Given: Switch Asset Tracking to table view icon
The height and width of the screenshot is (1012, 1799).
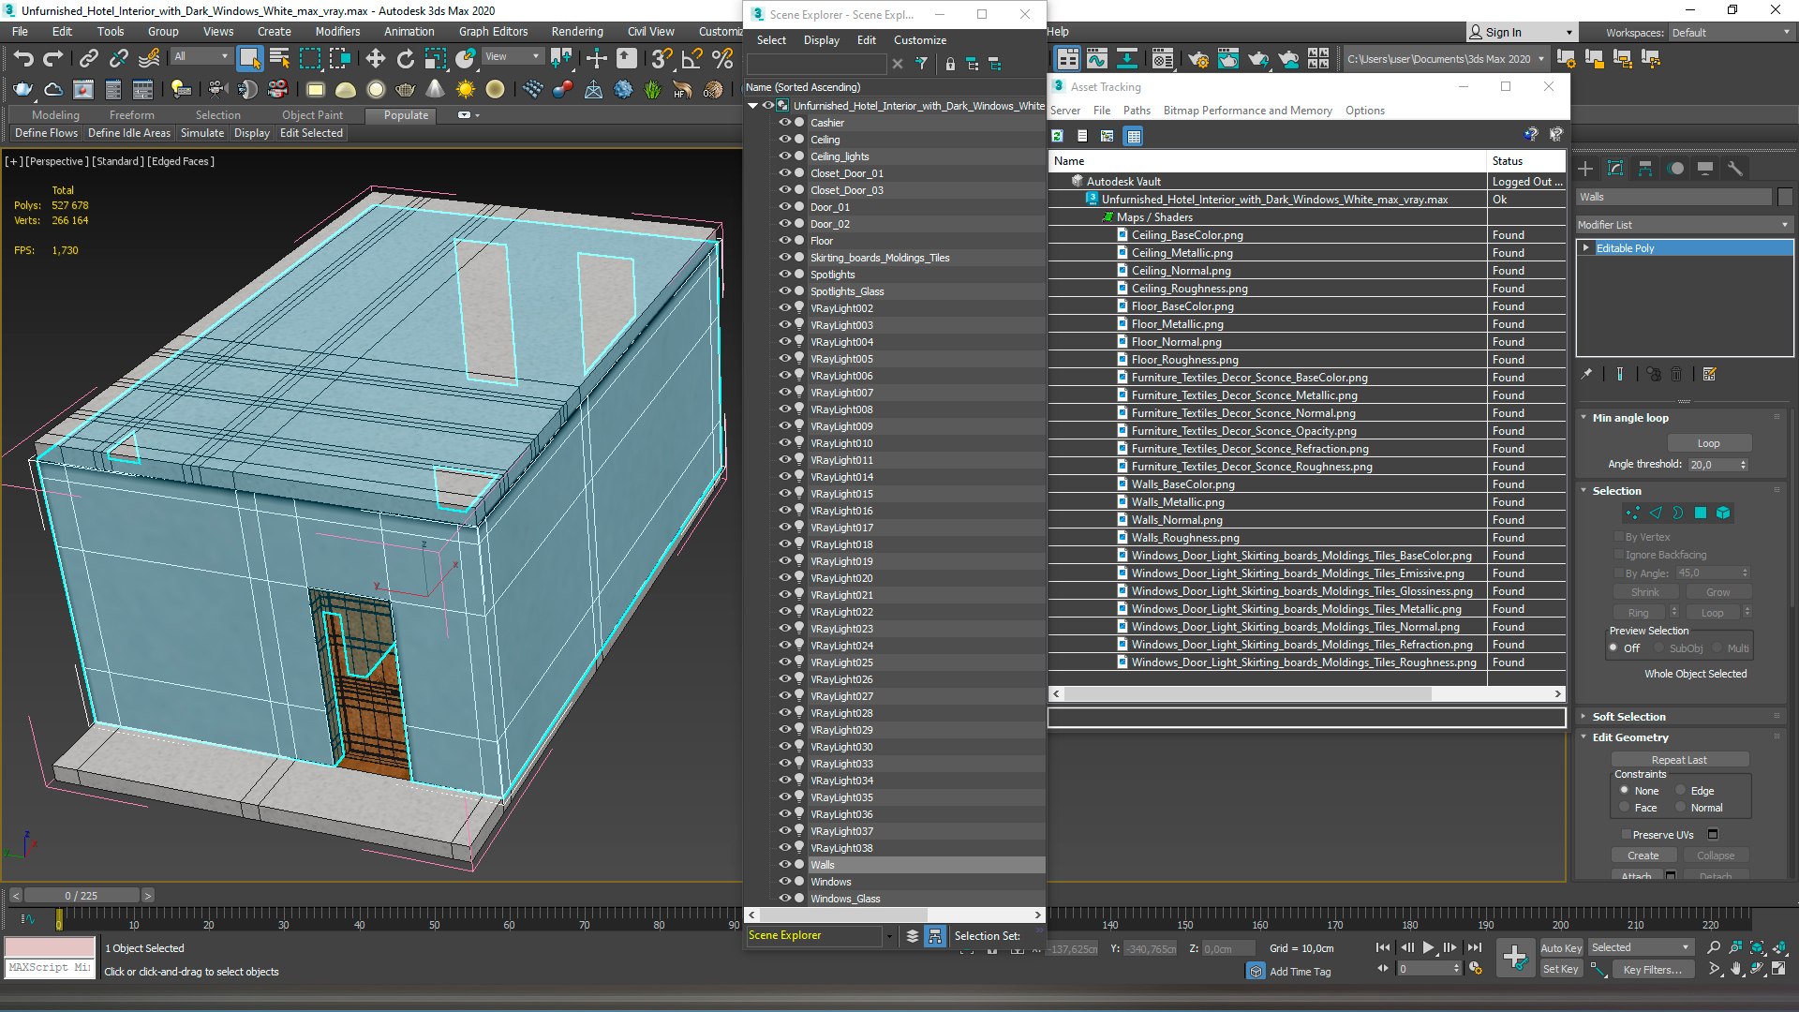Looking at the screenshot, I should click(x=1134, y=136).
